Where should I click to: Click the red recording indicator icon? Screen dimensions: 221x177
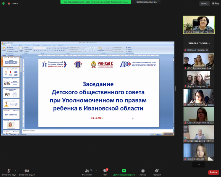pyautogui.click(x=9, y=4)
